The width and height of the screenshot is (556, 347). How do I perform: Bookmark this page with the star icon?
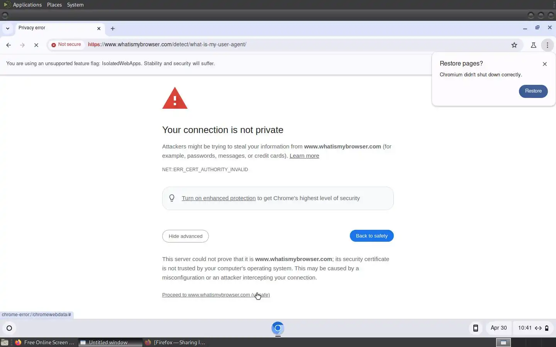coord(514,45)
